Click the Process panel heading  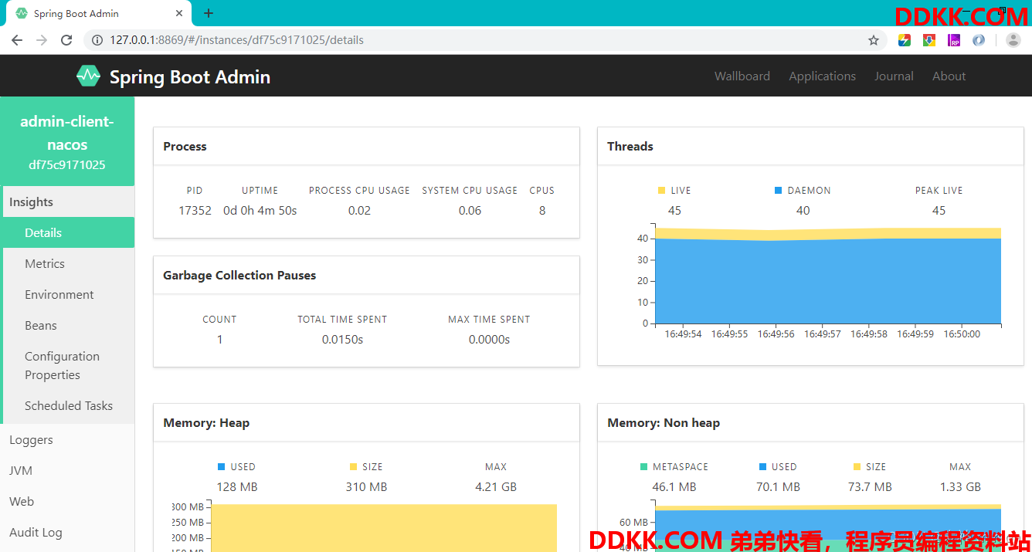pos(185,146)
